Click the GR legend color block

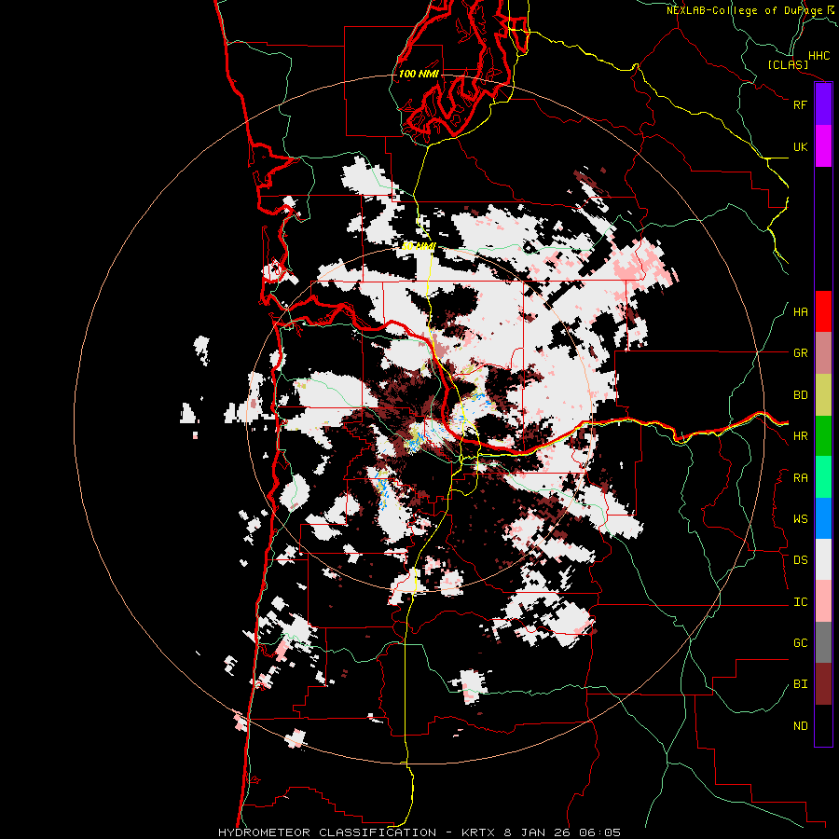823,353
